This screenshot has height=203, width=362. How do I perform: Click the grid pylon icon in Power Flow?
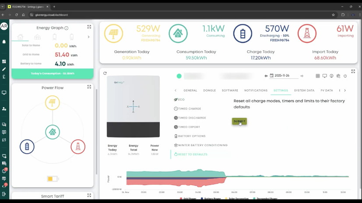point(78,147)
